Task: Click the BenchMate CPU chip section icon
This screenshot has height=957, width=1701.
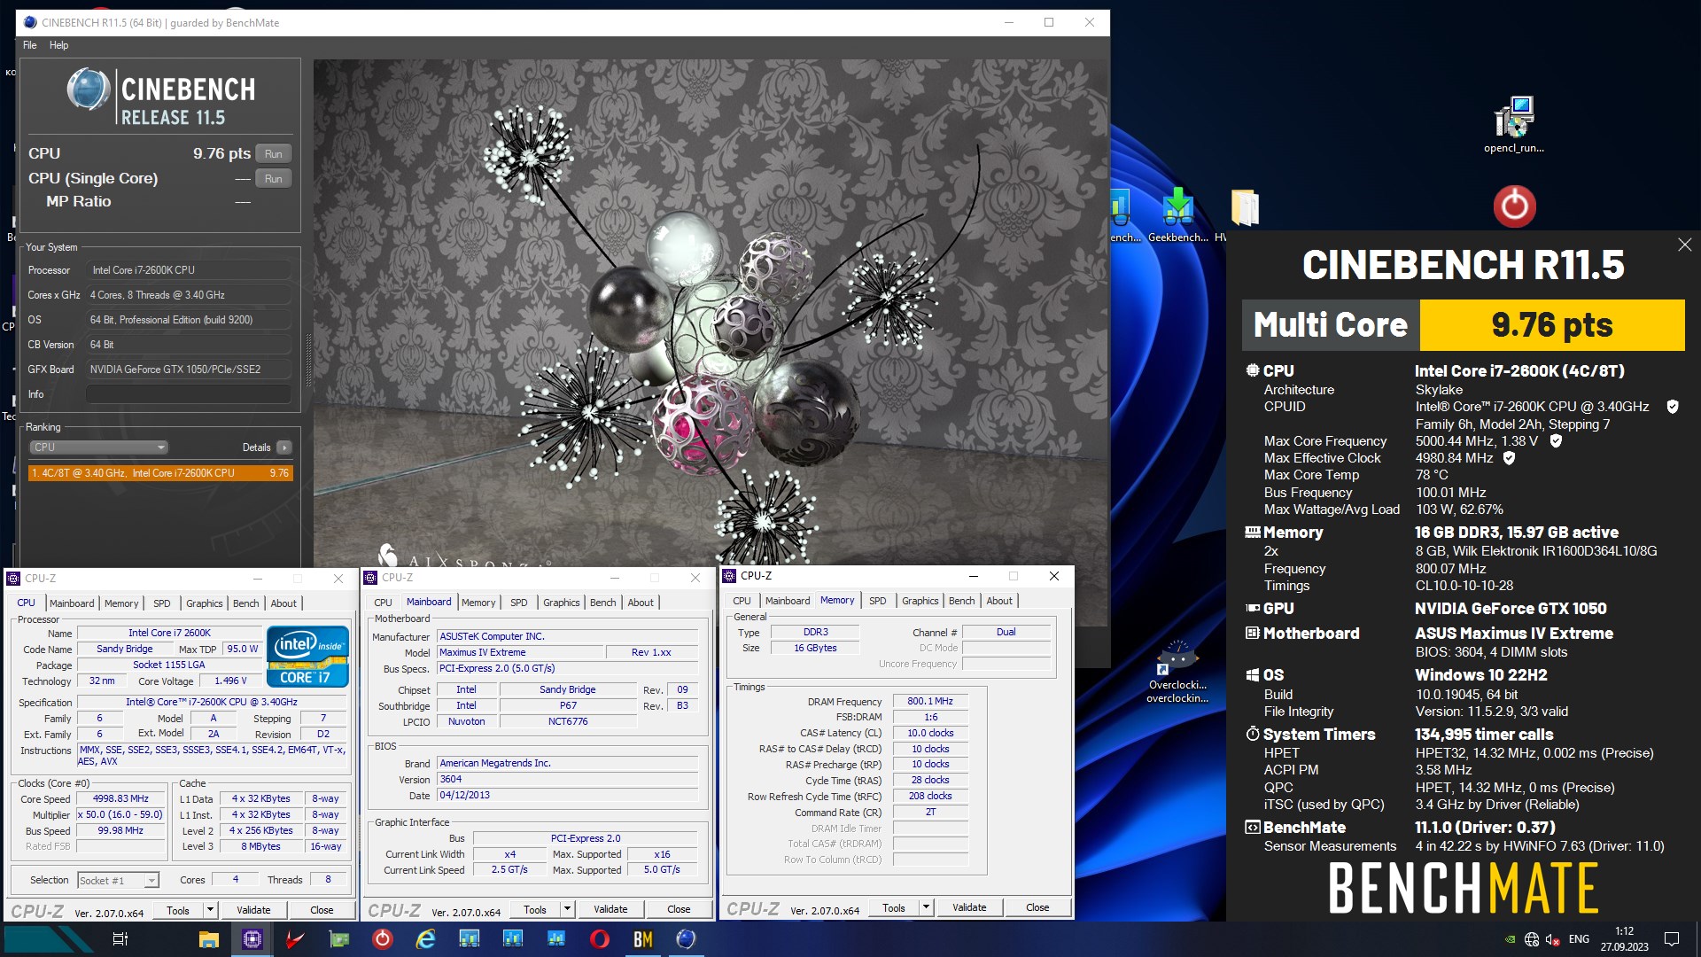Action: [1252, 370]
